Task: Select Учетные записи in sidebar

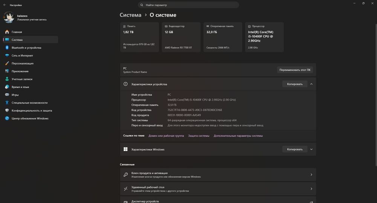Action: pyautogui.click(x=31, y=79)
